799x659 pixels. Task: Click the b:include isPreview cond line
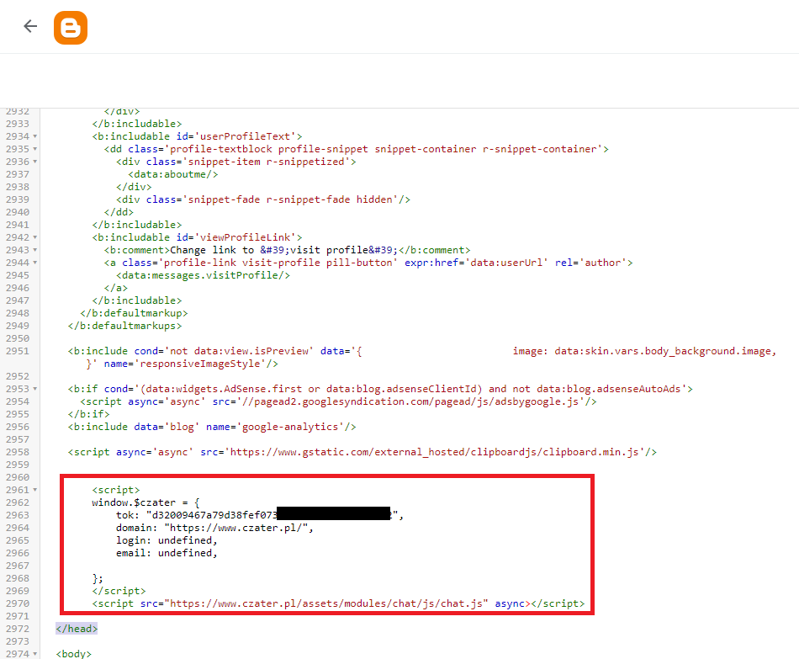coord(422,351)
